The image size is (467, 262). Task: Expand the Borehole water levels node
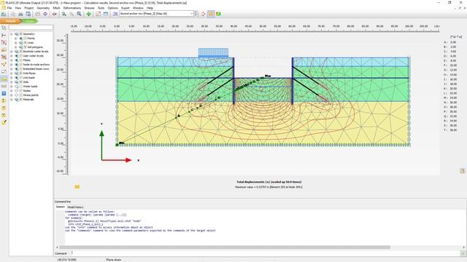12,52
